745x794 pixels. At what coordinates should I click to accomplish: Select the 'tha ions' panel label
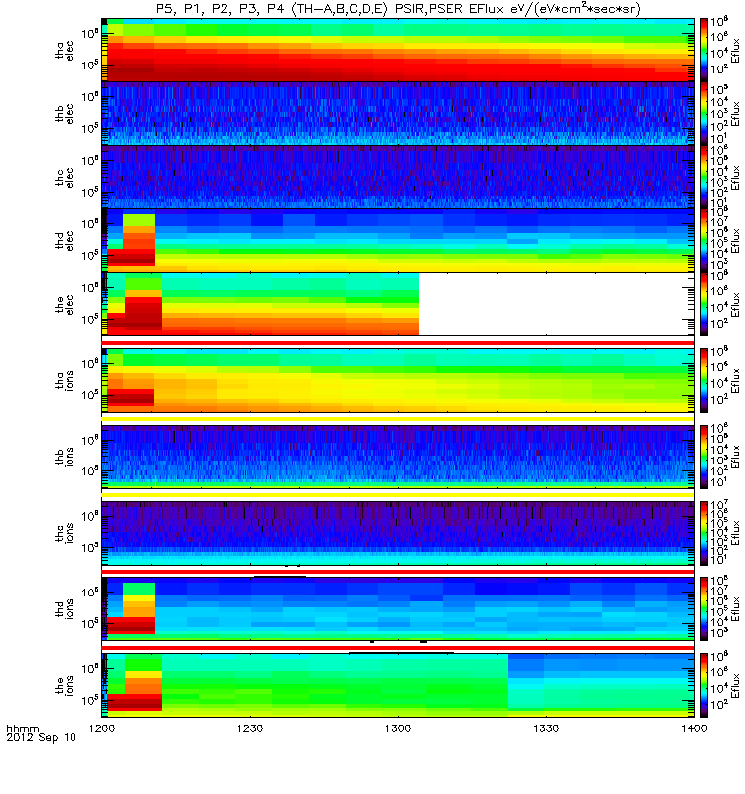(x=65, y=380)
